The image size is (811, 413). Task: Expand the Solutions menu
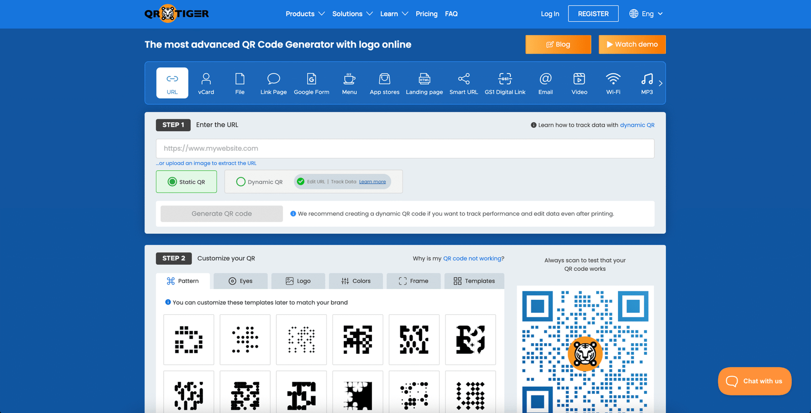pyautogui.click(x=352, y=14)
